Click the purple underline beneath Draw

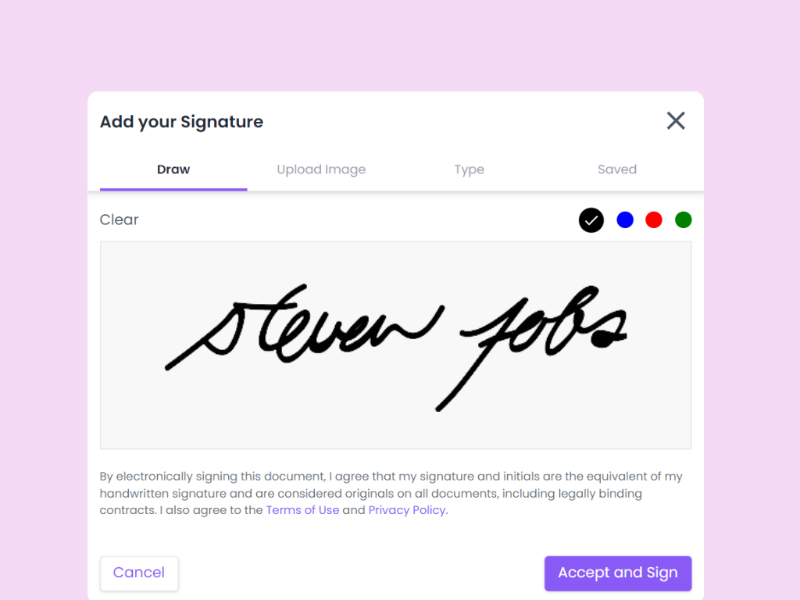(173, 187)
